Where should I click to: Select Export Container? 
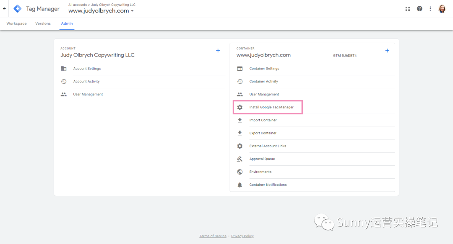click(x=263, y=133)
